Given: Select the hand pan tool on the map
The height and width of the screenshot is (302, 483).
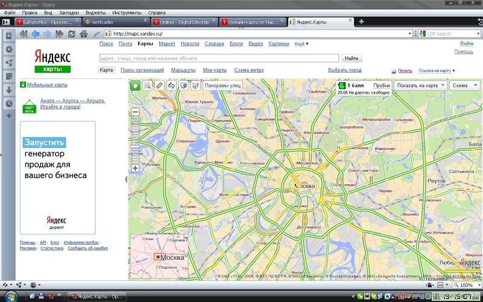Looking at the screenshot, I should [x=135, y=85].
